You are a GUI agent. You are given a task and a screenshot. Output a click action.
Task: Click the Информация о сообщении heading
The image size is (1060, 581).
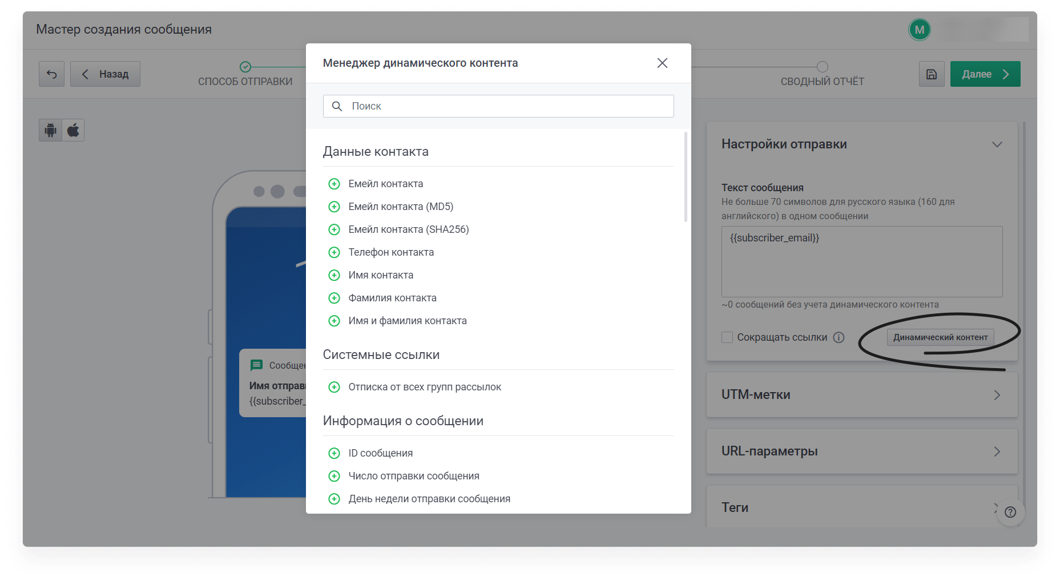403,421
